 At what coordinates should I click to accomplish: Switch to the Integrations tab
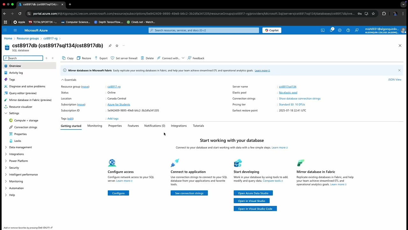[x=179, y=126]
